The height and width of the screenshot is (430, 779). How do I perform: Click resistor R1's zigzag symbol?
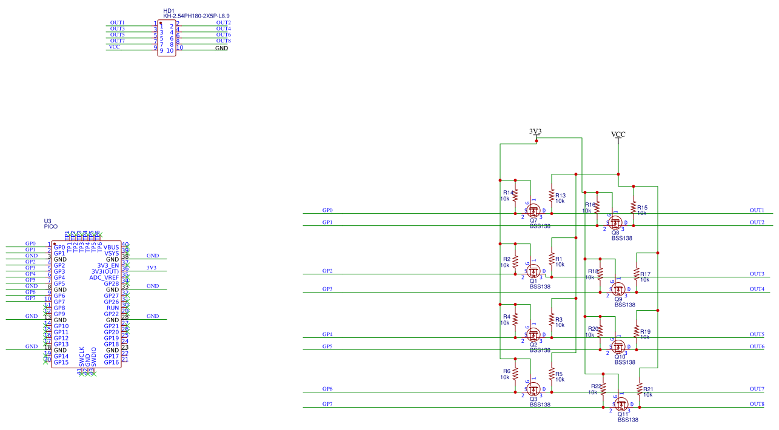[552, 259]
